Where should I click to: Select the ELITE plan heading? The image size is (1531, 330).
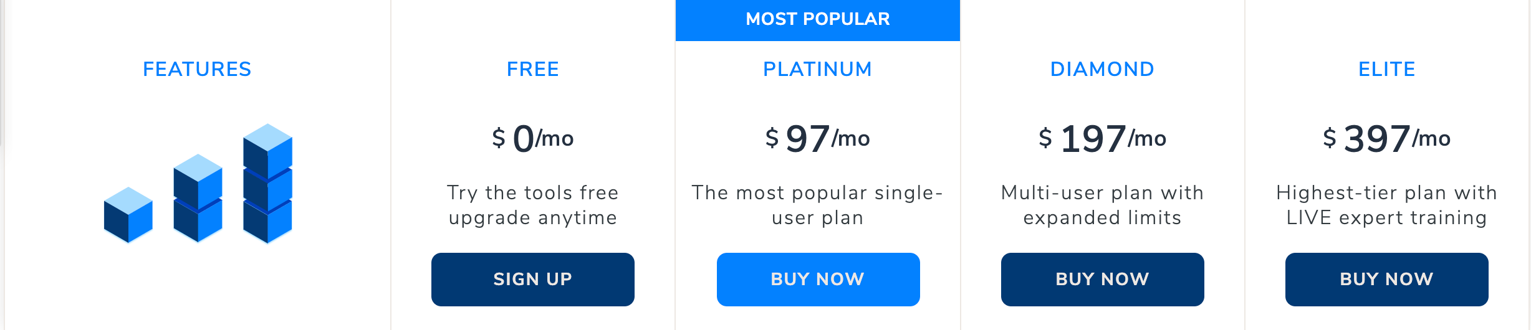pyautogui.click(x=1386, y=69)
